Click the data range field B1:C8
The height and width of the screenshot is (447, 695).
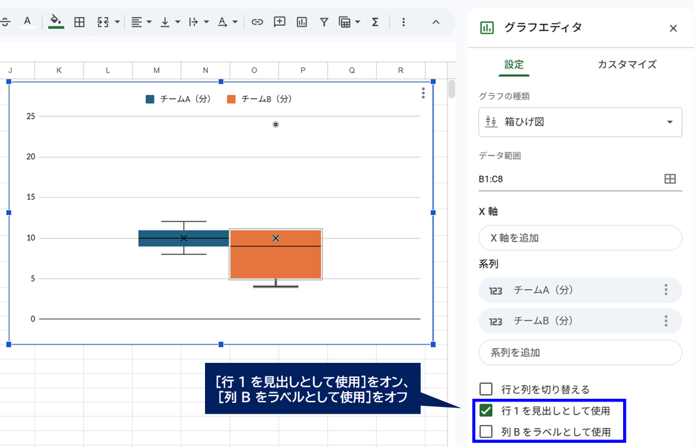click(569, 179)
